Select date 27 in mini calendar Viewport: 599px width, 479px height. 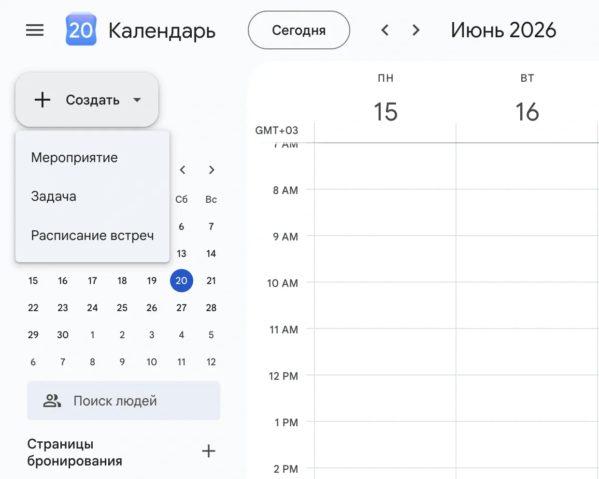click(182, 308)
